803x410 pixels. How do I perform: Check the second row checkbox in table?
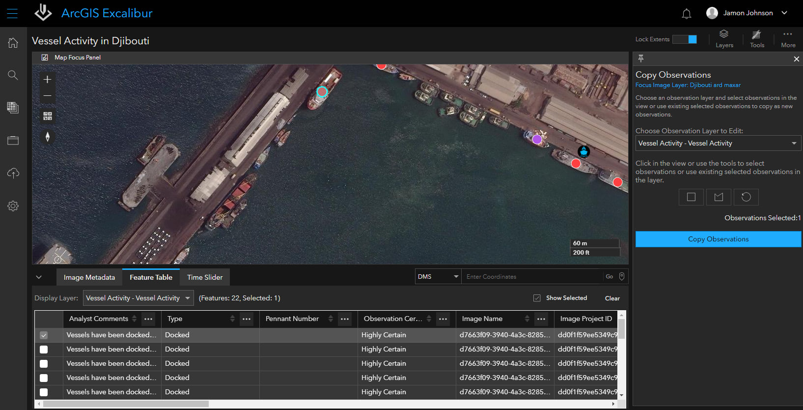pos(44,350)
